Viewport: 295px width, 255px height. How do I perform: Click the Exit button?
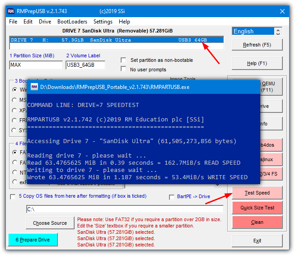pos(257,241)
